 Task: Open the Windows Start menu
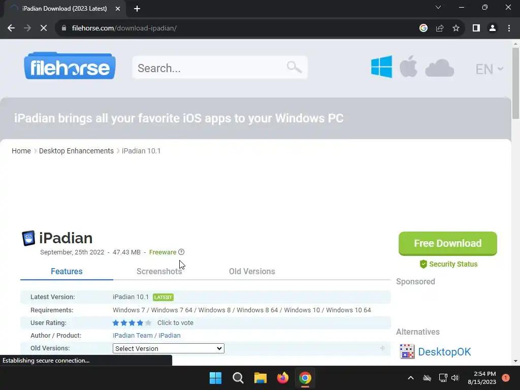point(215,378)
